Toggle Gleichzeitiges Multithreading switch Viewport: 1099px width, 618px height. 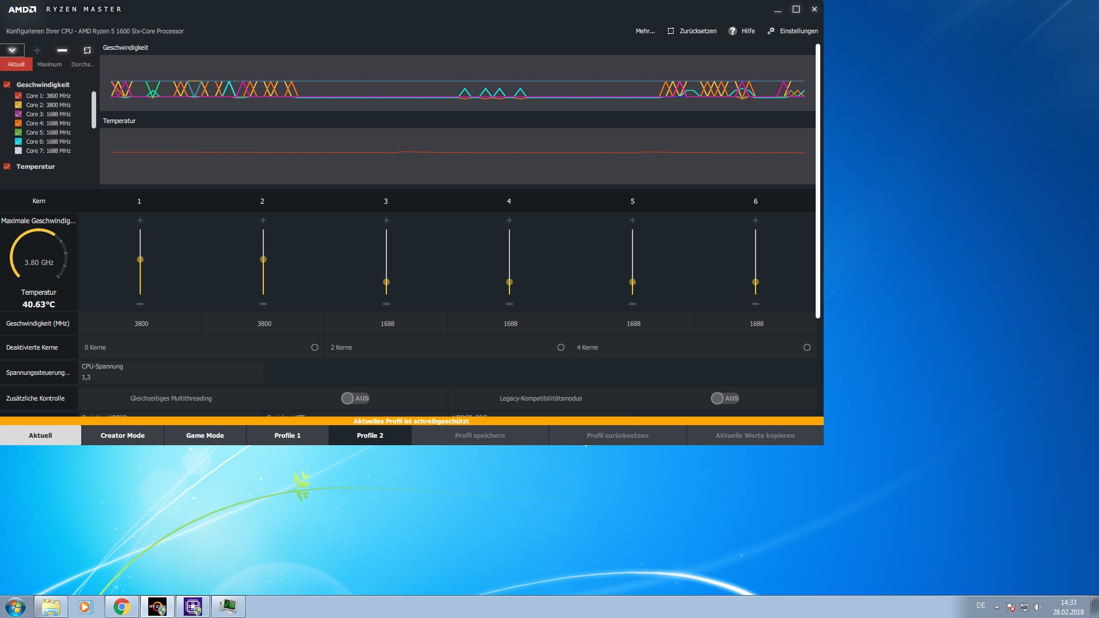point(355,398)
